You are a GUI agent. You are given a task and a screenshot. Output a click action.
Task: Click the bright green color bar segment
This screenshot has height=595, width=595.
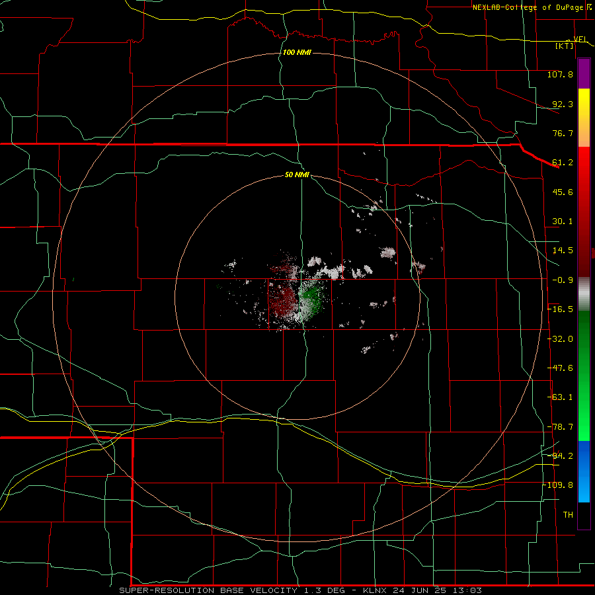pos(584,376)
